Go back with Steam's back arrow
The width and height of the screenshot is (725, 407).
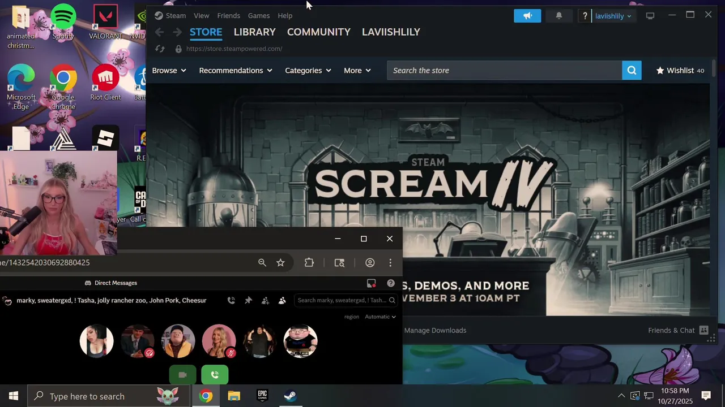point(160,32)
